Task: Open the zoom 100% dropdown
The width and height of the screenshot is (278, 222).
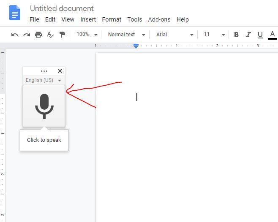Action: point(87,35)
